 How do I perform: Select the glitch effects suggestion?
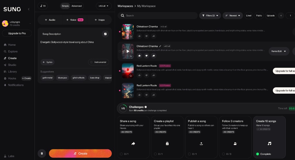pyautogui.click(x=78, y=78)
